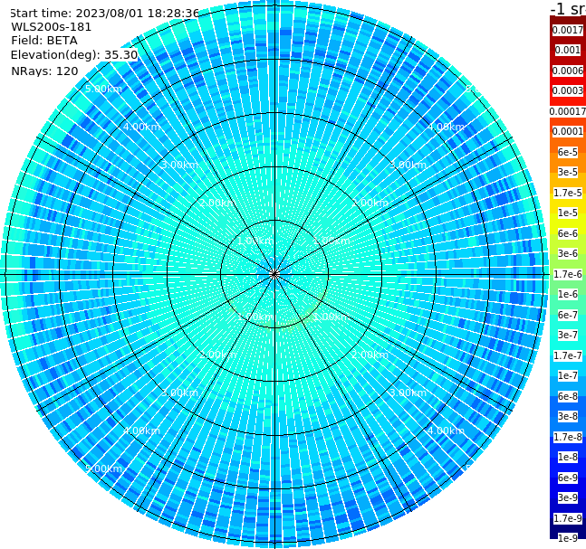This screenshot has width=586, height=549.
Task: Click the 6e-9 colorbar value
Action: [568, 478]
